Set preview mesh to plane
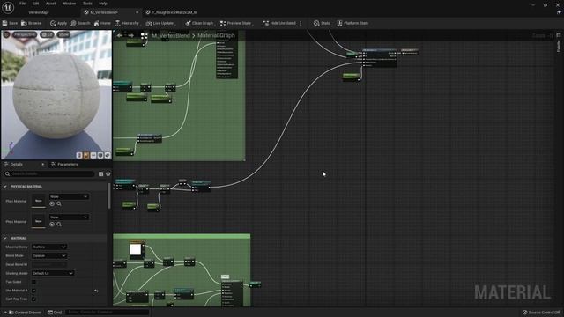Image resolution: width=564 pixels, height=317 pixels. tap(93, 155)
